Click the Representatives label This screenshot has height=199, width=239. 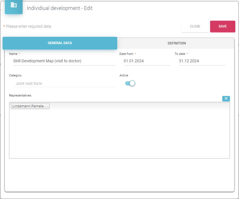tap(20, 95)
